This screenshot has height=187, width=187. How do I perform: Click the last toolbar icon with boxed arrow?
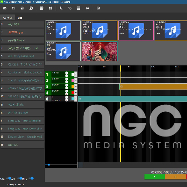pyautogui.click(x=98, y=8)
